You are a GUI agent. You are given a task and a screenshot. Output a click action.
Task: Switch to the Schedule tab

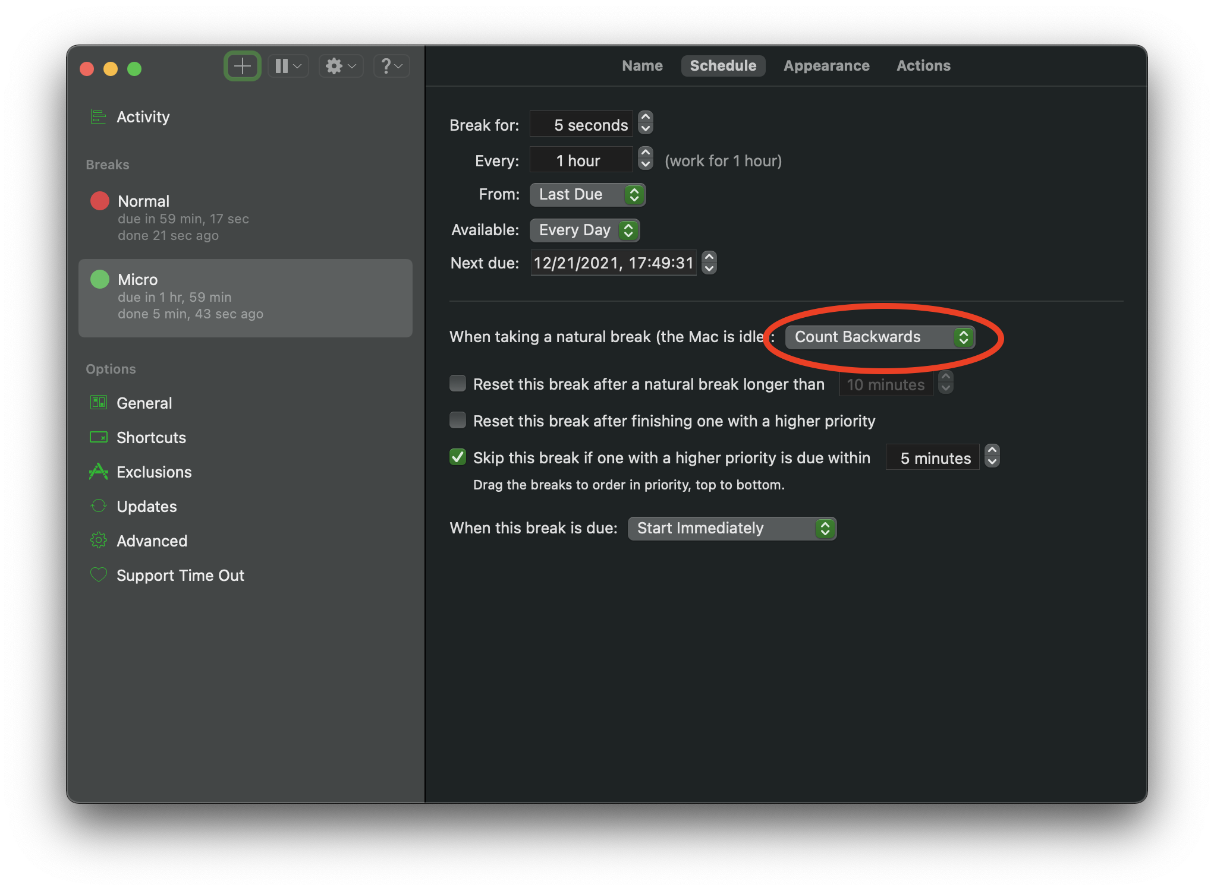(x=723, y=65)
